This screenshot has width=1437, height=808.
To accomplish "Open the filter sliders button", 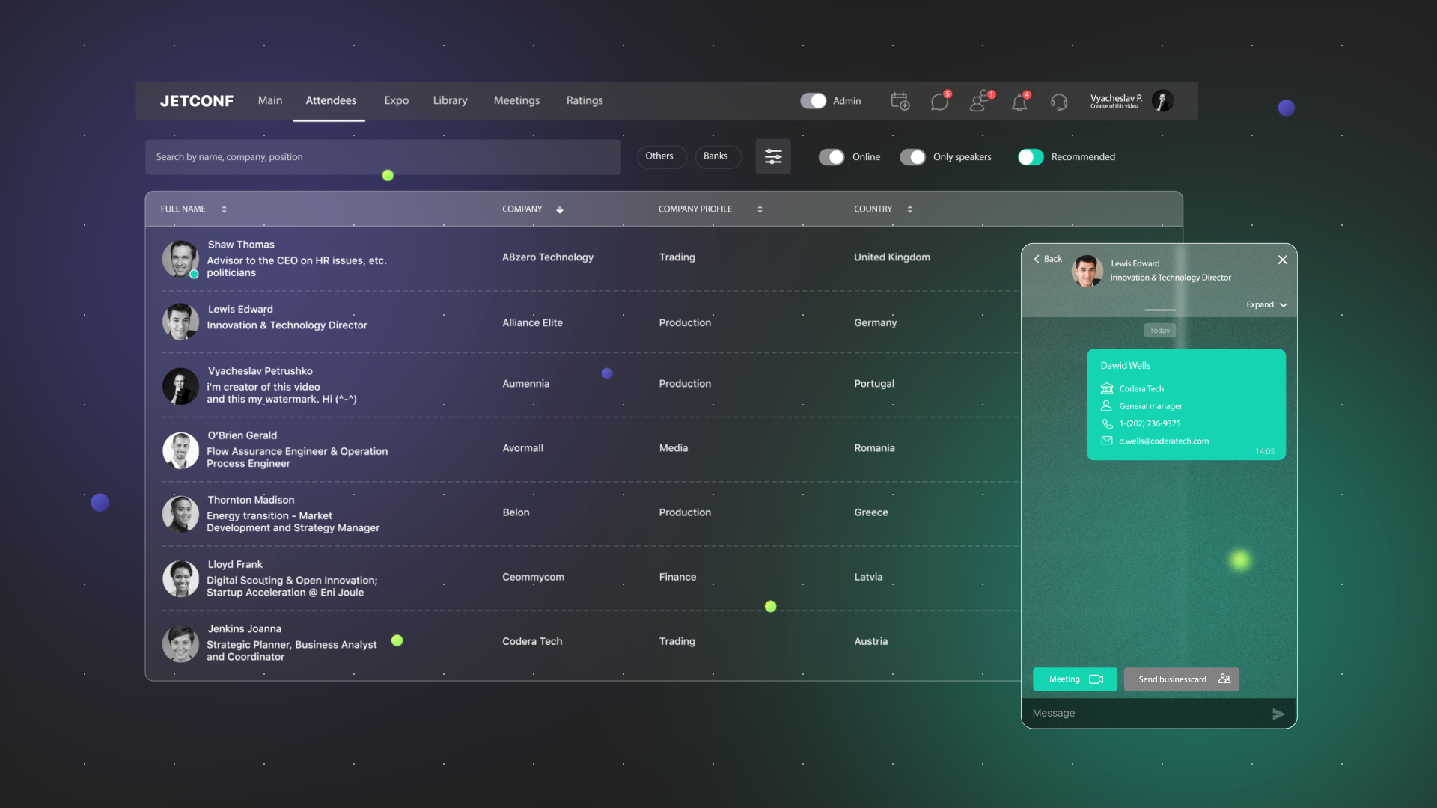I will pos(773,156).
